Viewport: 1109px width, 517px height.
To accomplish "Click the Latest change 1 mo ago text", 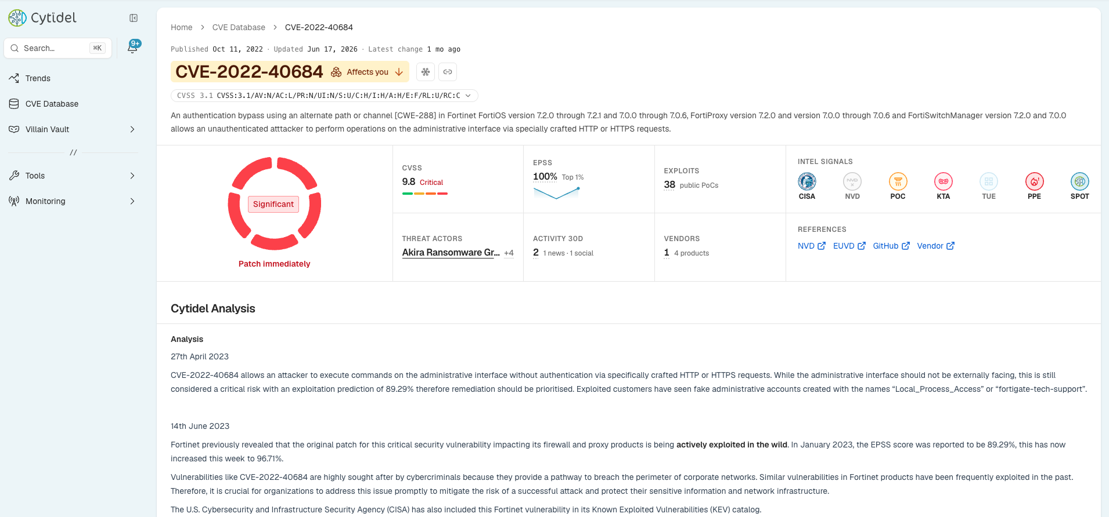I will pos(414,49).
